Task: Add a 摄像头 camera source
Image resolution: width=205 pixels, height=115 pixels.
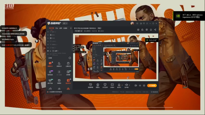Action: (98, 86)
